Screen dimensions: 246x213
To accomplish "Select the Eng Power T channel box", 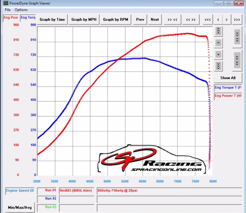I will coord(228,96).
